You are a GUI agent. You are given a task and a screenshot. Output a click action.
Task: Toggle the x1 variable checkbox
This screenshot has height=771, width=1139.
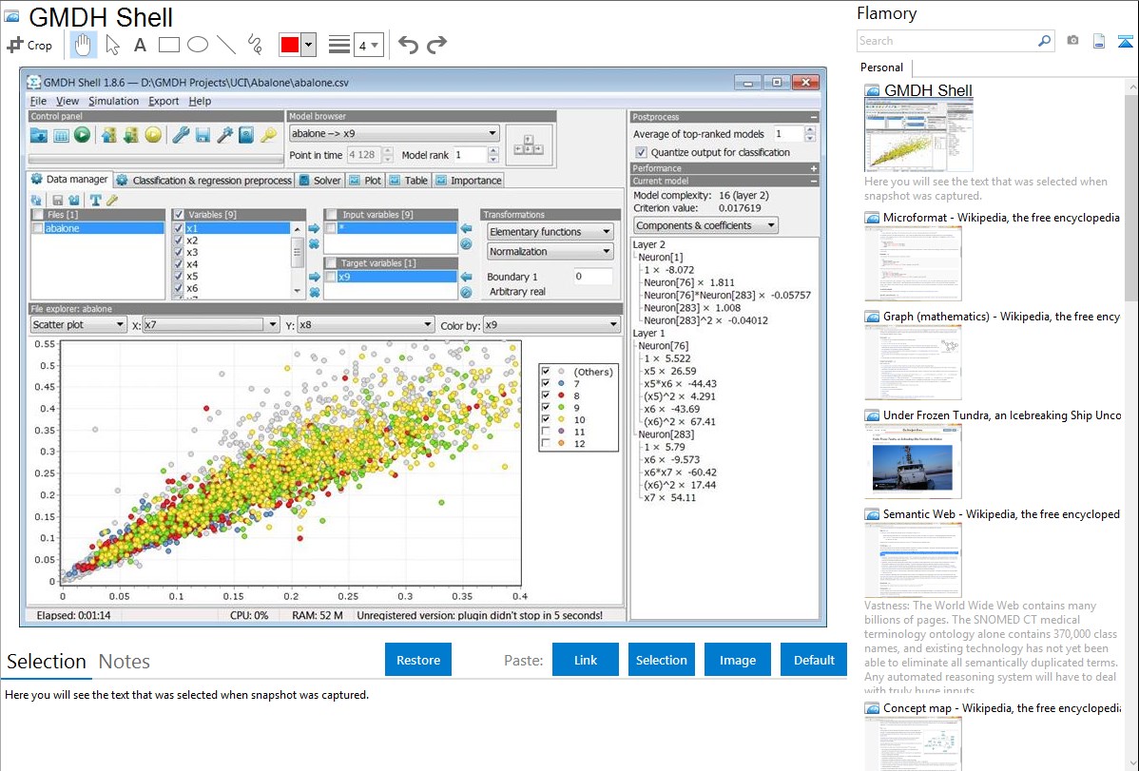tap(178, 228)
